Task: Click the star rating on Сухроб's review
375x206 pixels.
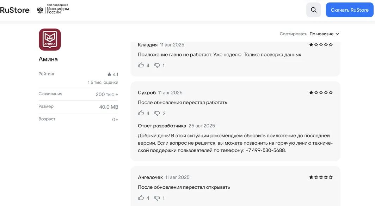Action: [x=321, y=92]
